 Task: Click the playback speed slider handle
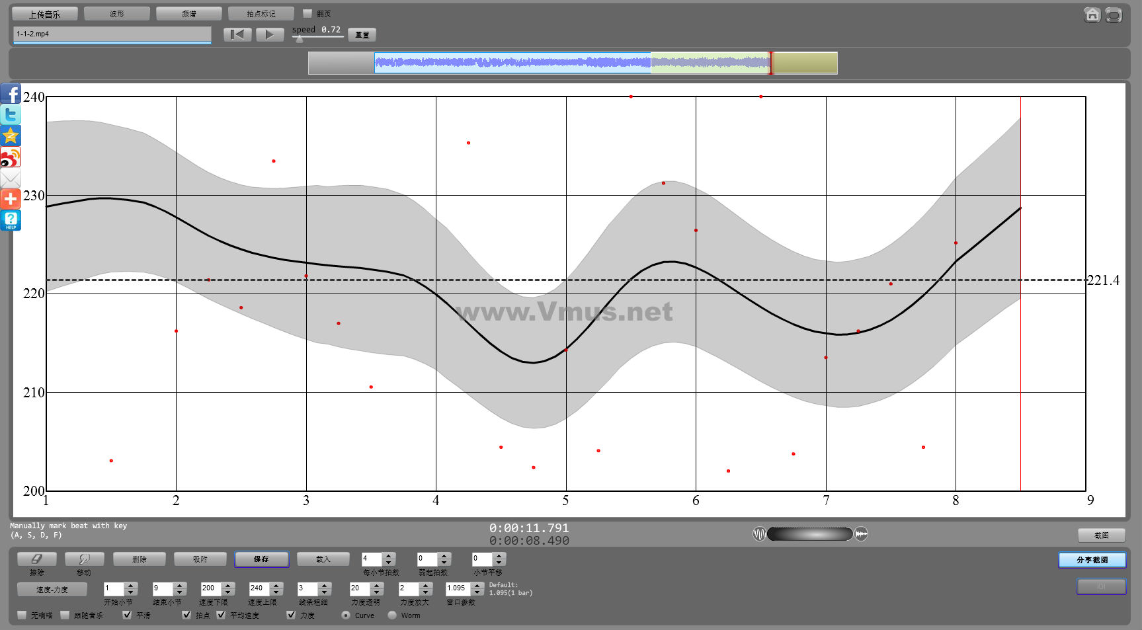300,39
